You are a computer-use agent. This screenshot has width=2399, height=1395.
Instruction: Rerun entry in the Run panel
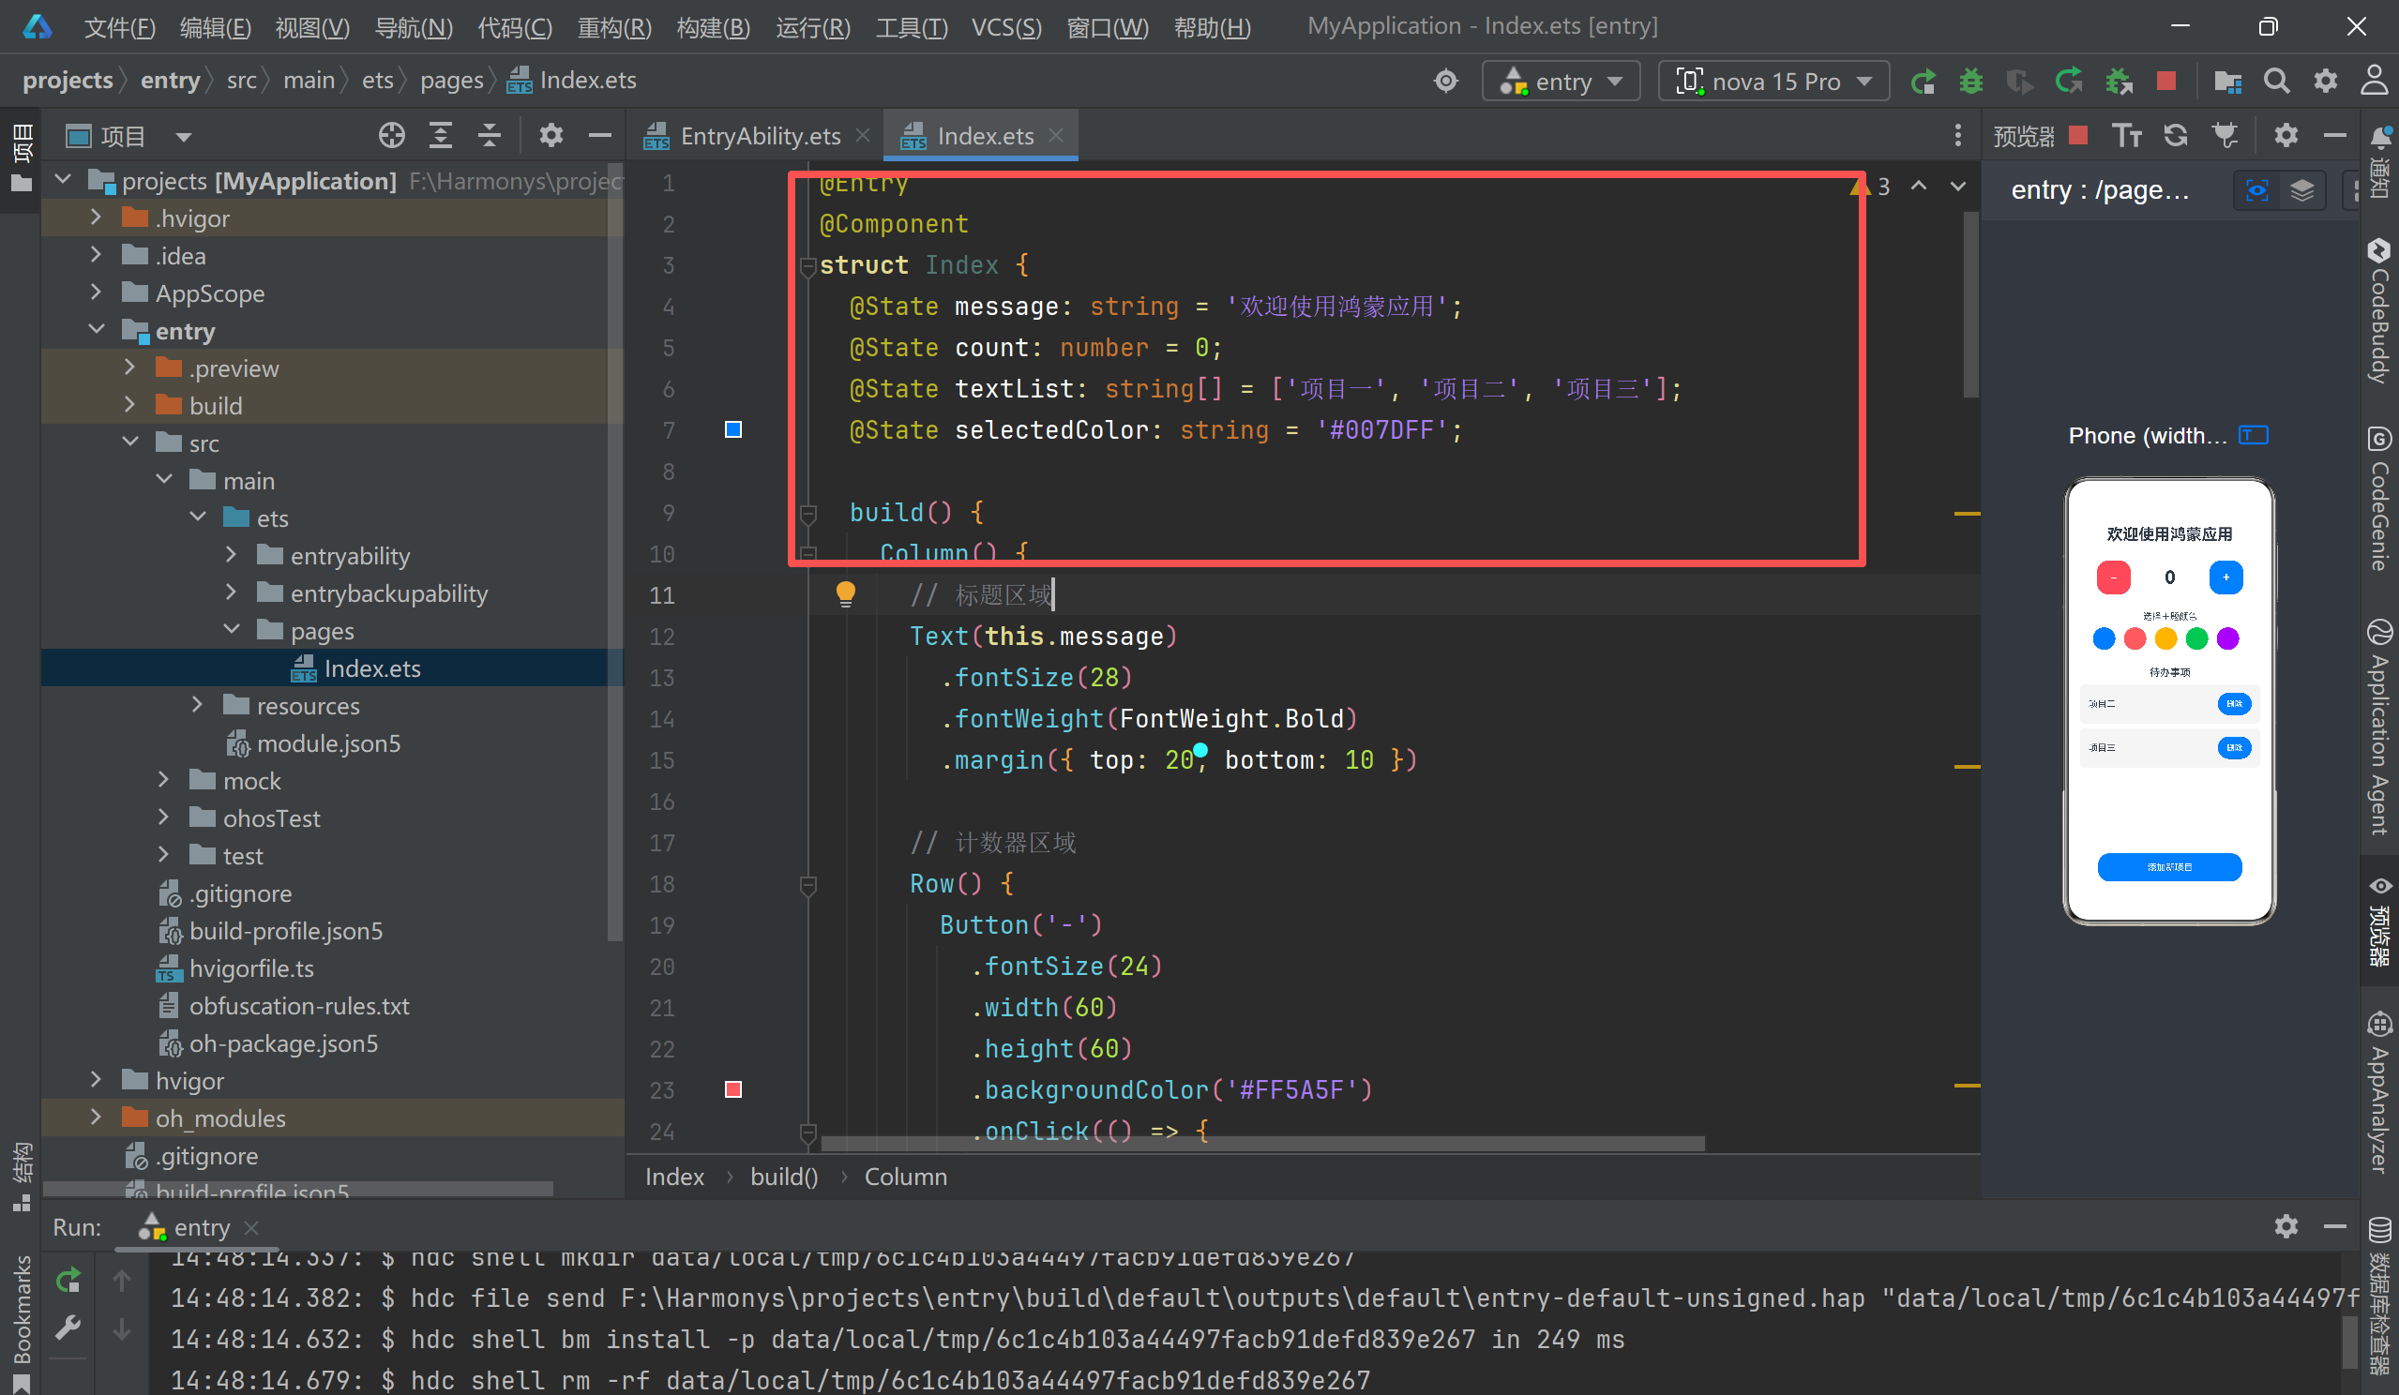pos(68,1281)
